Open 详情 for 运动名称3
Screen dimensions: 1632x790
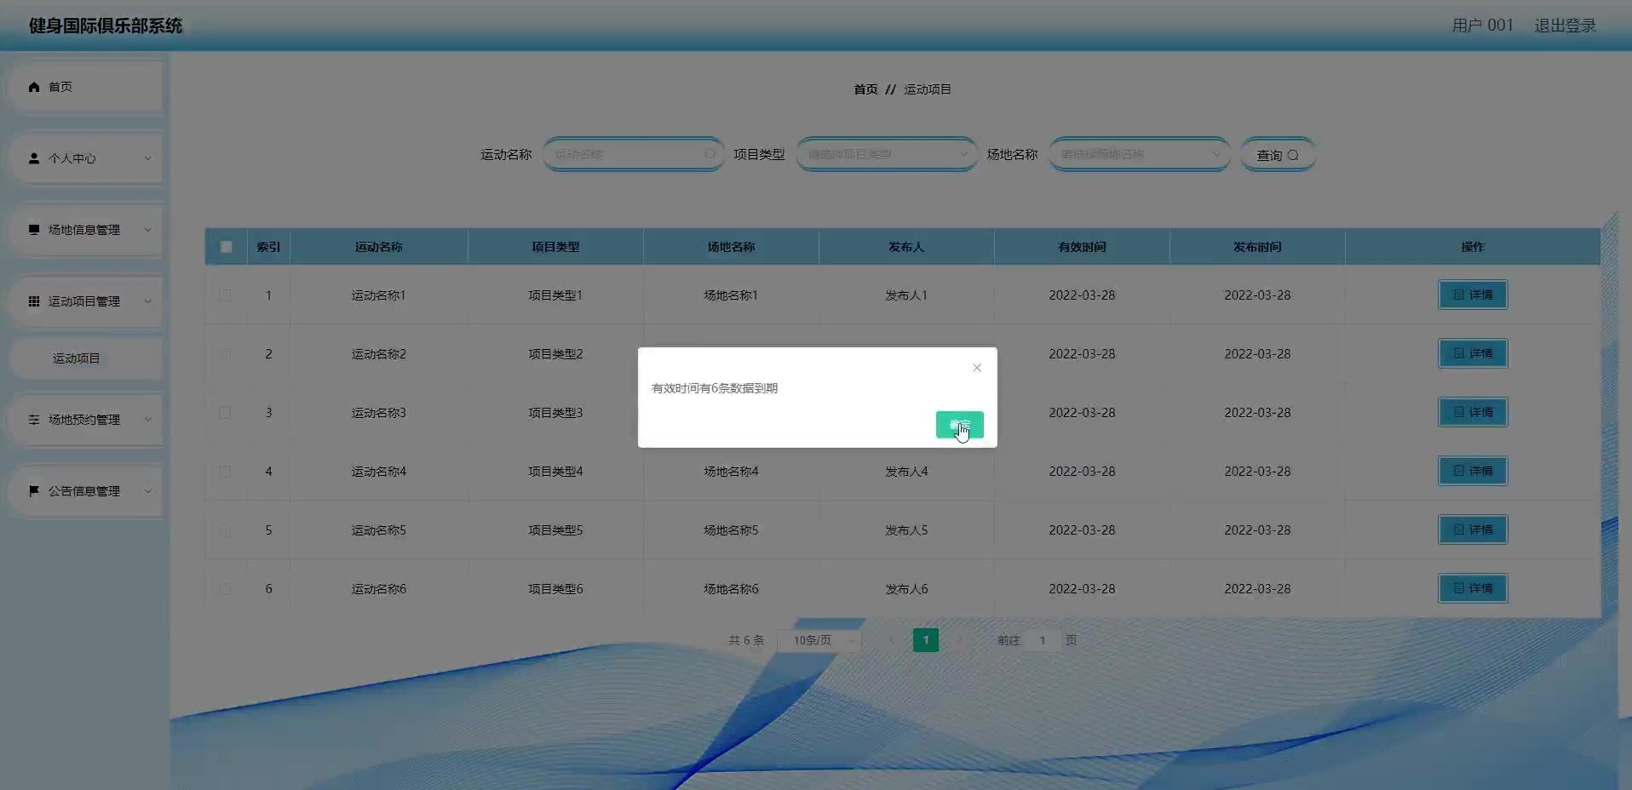(x=1473, y=412)
